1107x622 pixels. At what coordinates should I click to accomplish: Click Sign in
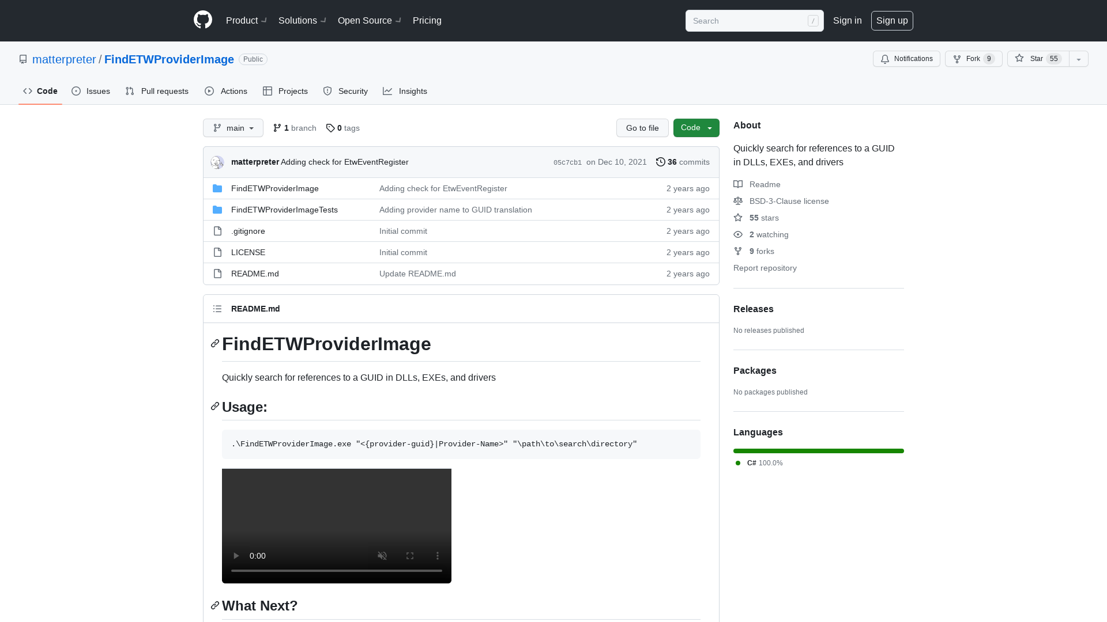coord(848,20)
